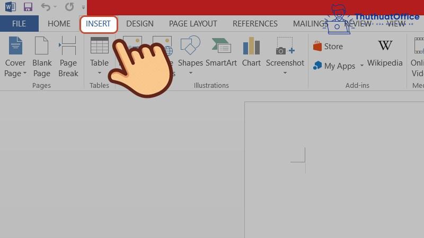
Task: Go to the REFERENCES tab
Action: click(255, 23)
